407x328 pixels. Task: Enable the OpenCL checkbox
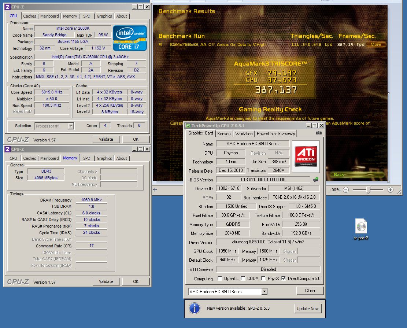tap(220, 279)
